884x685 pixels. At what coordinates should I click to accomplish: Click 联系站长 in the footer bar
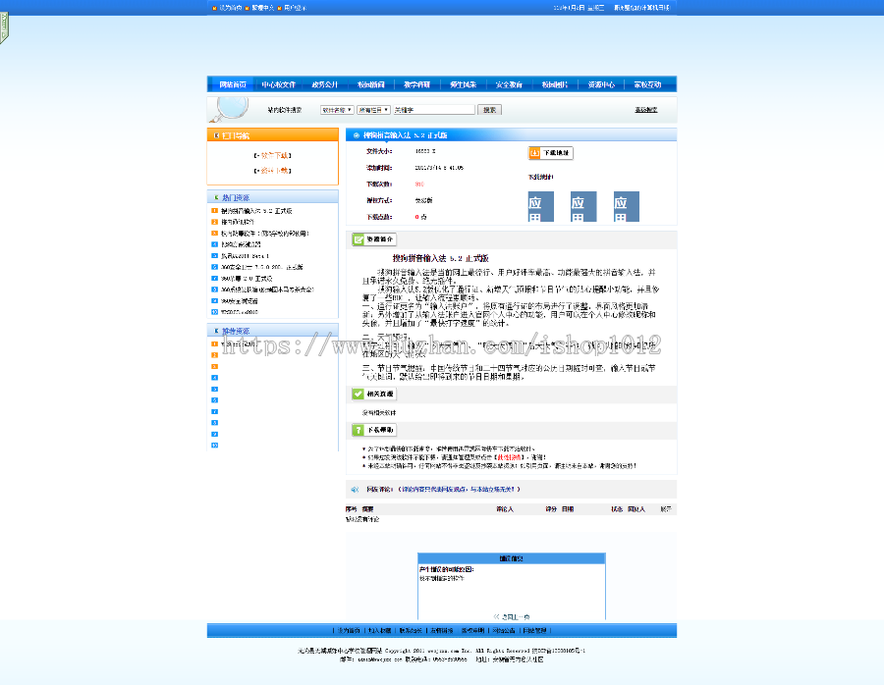411,630
